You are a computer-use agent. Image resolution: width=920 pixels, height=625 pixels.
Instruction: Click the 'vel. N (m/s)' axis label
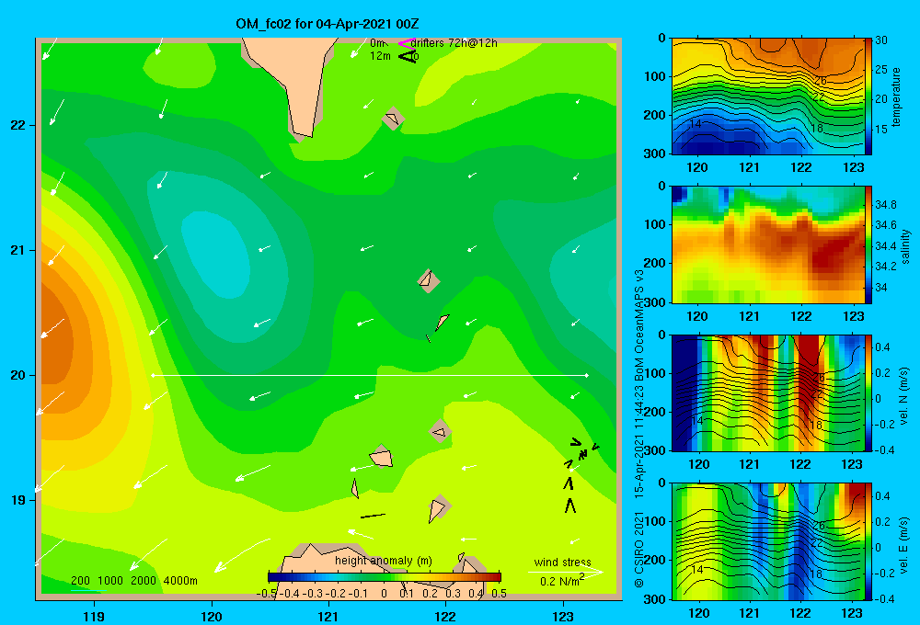coord(903,396)
